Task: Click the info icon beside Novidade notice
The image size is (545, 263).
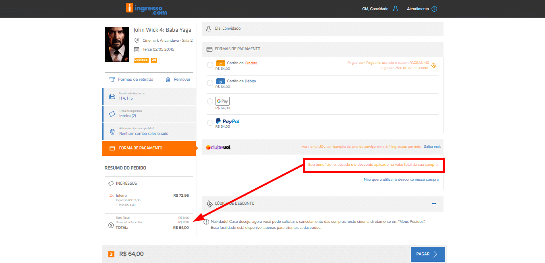Action: tap(206, 222)
